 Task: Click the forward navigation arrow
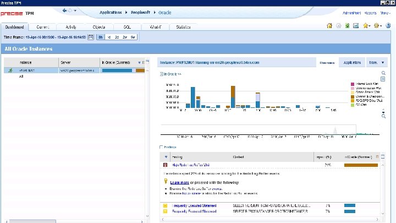pyautogui.click(x=70, y=10)
